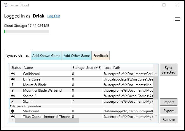Select the Caribbean! game name
185x131 pixels.
point(32,74)
